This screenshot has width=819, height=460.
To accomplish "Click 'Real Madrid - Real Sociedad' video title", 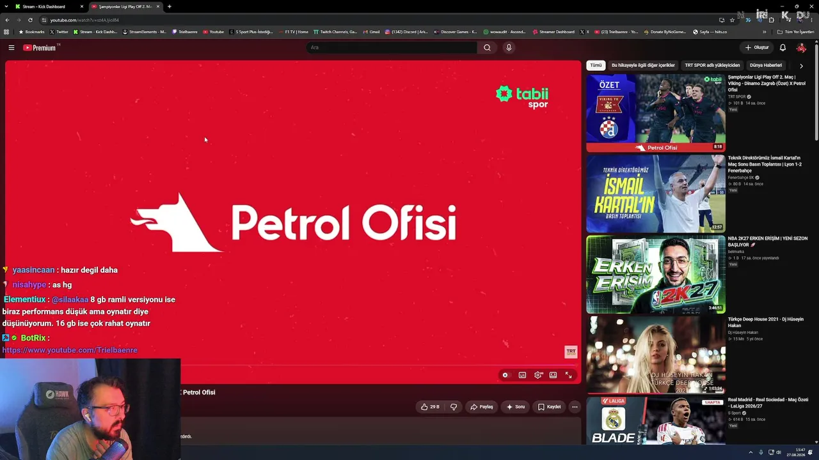I will point(768,402).
